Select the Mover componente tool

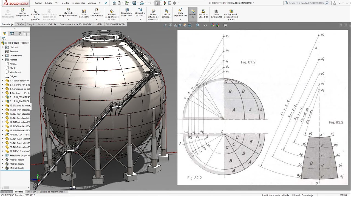pos(97,13)
